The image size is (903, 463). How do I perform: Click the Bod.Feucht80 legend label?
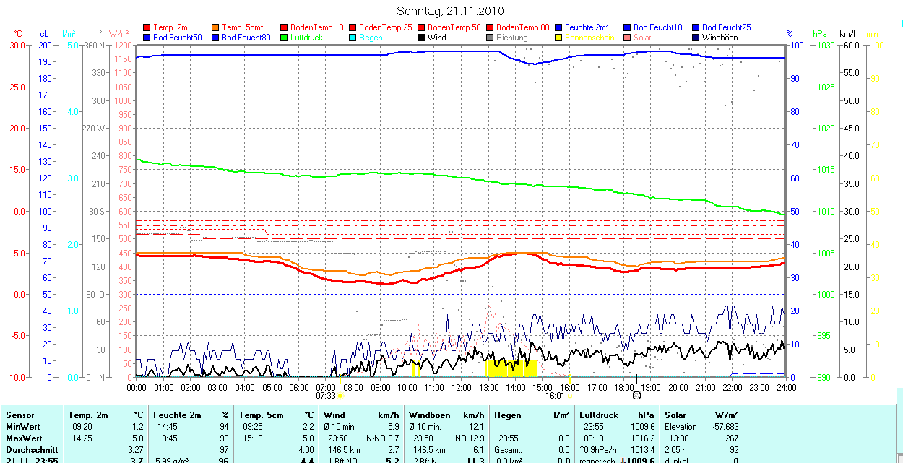click(x=246, y=38)
